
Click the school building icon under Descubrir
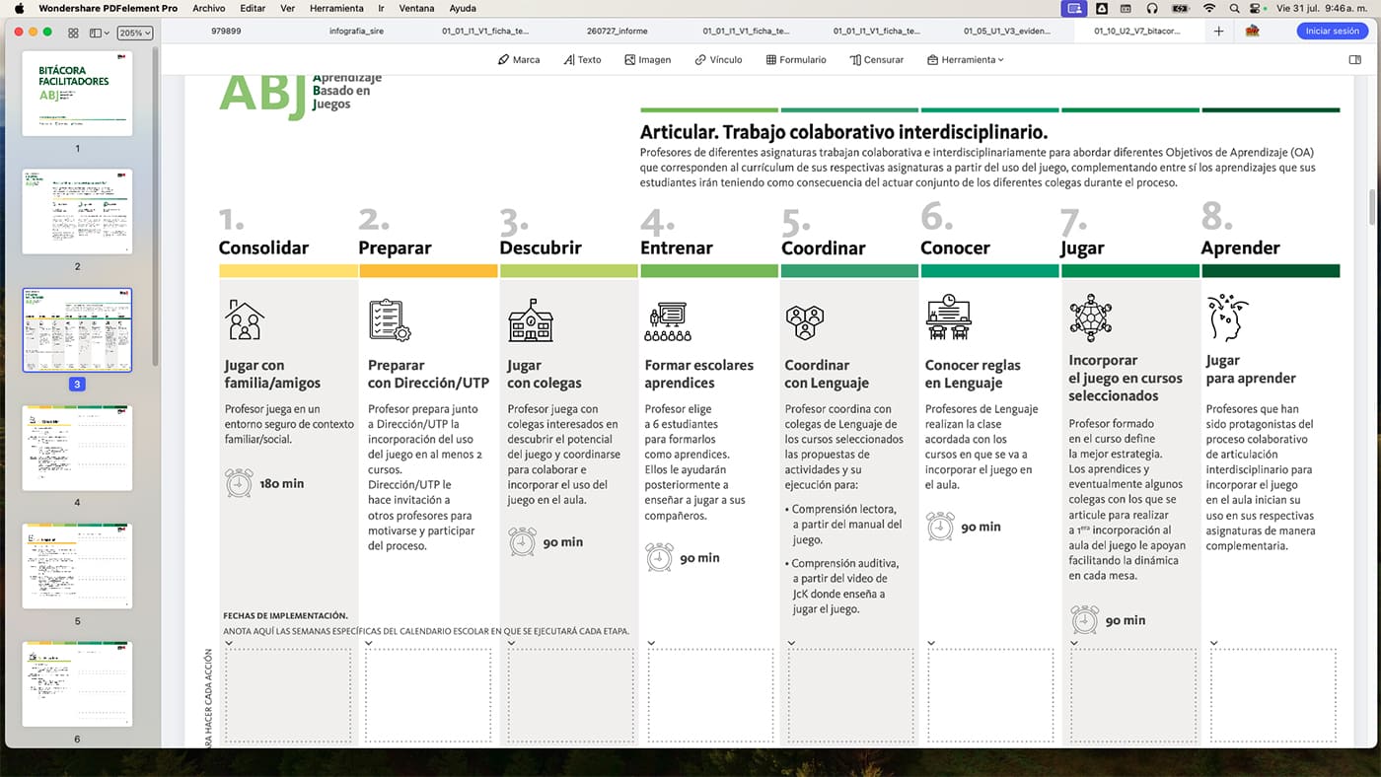point(530,319)
